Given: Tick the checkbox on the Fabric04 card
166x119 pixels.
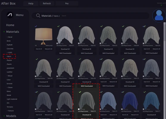Looking at the screenshot, I should point(122,43).
